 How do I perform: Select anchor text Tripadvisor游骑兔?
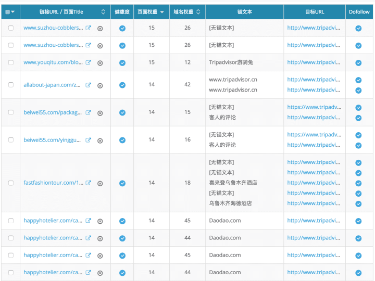[x=231, y=62]
